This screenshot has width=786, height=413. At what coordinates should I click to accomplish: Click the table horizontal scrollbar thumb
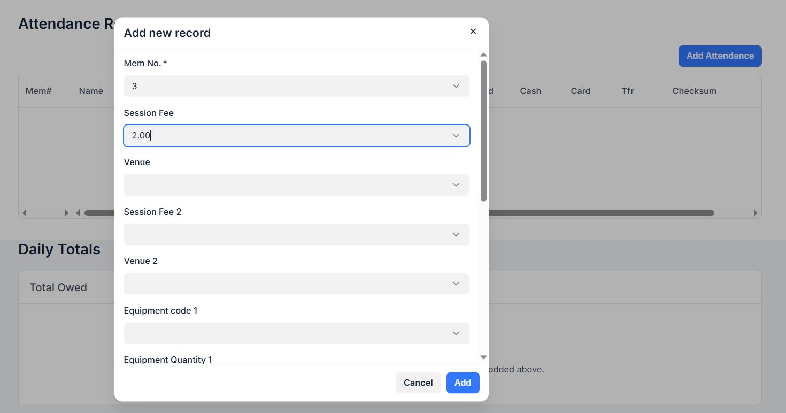point(599,213)
